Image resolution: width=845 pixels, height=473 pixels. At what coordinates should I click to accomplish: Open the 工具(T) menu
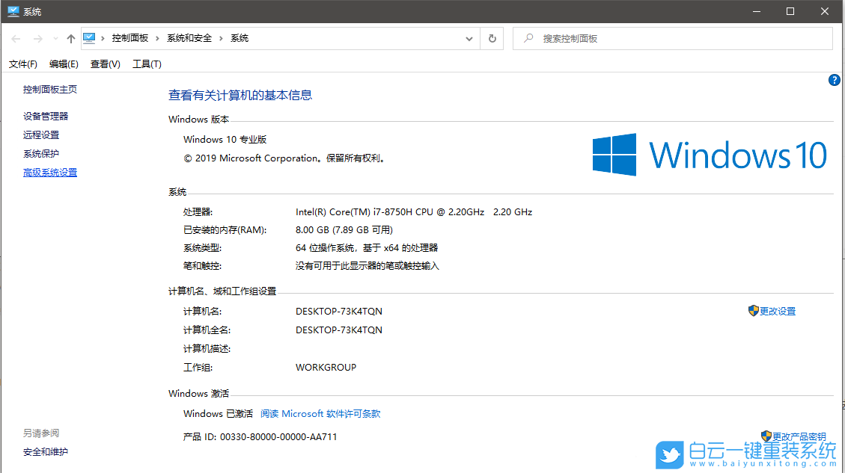[x=147, y=64]
